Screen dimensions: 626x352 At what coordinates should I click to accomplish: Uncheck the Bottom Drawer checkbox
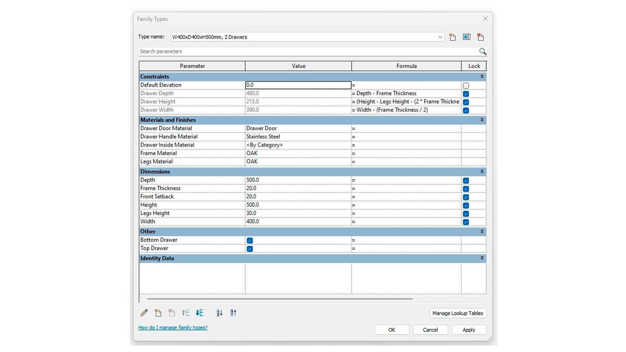[250, 241]
